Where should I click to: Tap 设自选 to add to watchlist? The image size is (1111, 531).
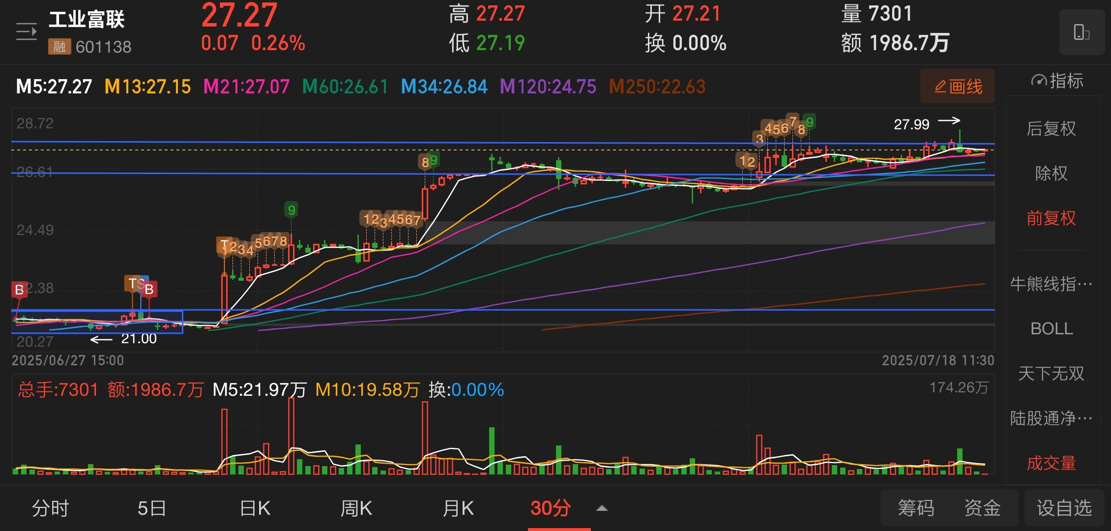point(1064,508)
